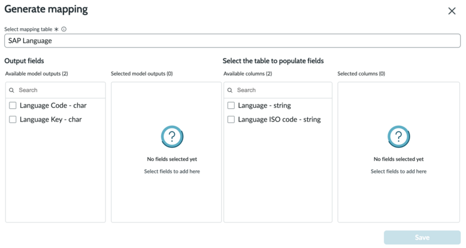The width and height of the screenshot is (466, 248).
Task: Click the question mark icon in Selected columns
Action: click(x=398, y=137)
